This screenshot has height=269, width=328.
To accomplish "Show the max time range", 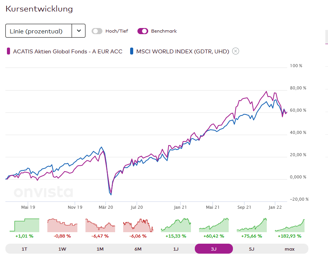I will coord(290,249).
